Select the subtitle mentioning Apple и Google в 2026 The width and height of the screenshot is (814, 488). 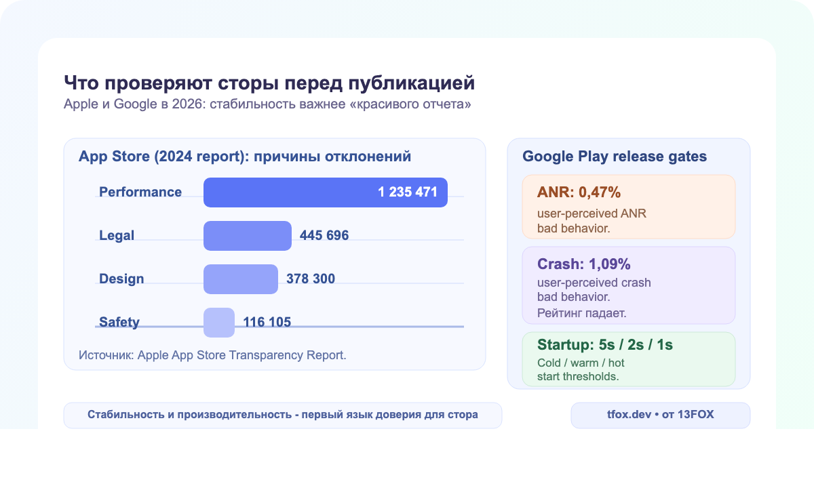point(267,104)
